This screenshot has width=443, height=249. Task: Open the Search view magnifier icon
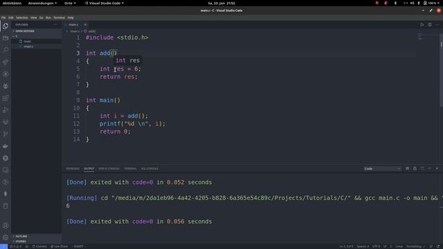click(x=6, y=50)
